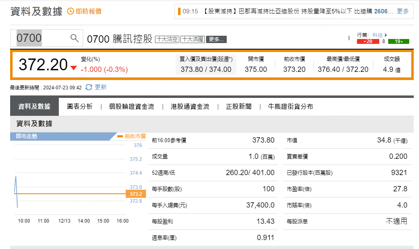Click the 每手股數 value 100
The image size is (419, 249).
tap(269, 189)
